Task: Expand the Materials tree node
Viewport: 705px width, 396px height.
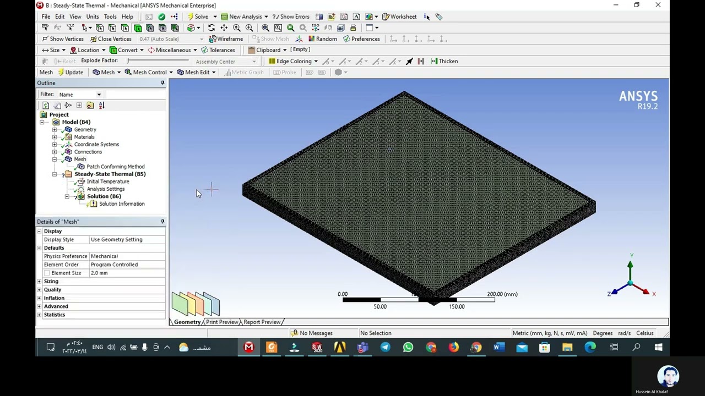Action: (x=55, y=137)
